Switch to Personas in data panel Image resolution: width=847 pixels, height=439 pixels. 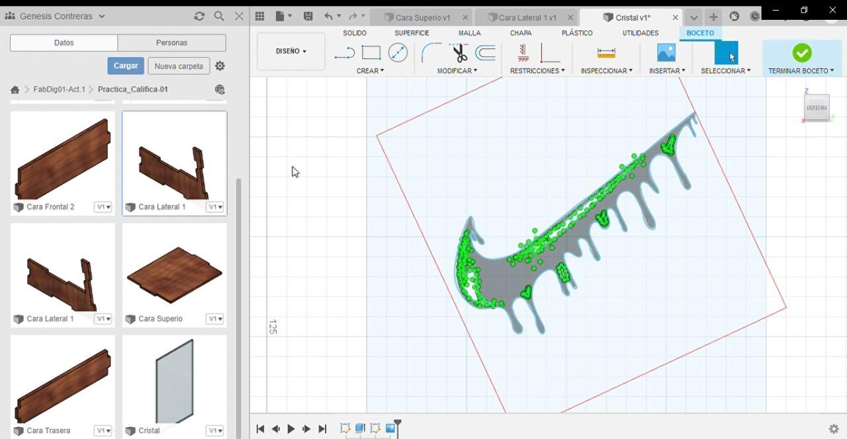pos(172,43)
